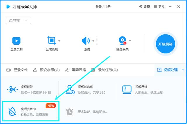Click the system volume level meter
Viewport: 187px width, 124px height.
[97, 41]
